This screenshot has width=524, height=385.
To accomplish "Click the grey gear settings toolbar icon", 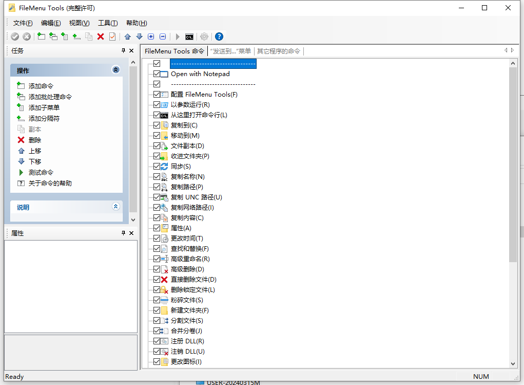I will pyautogui.click(x=204, y=36).
